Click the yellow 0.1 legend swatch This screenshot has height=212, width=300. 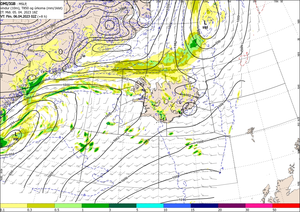coord(13,205)
